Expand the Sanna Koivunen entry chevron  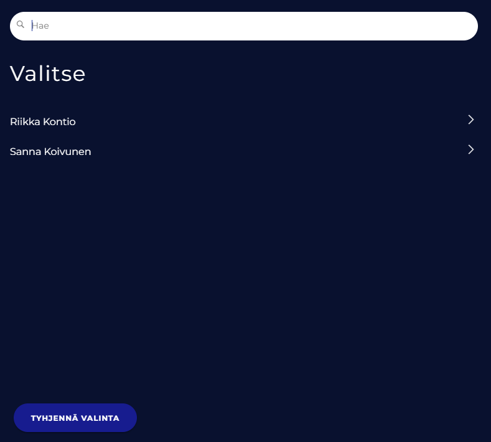pyautogui.click(x=471, y=149)
